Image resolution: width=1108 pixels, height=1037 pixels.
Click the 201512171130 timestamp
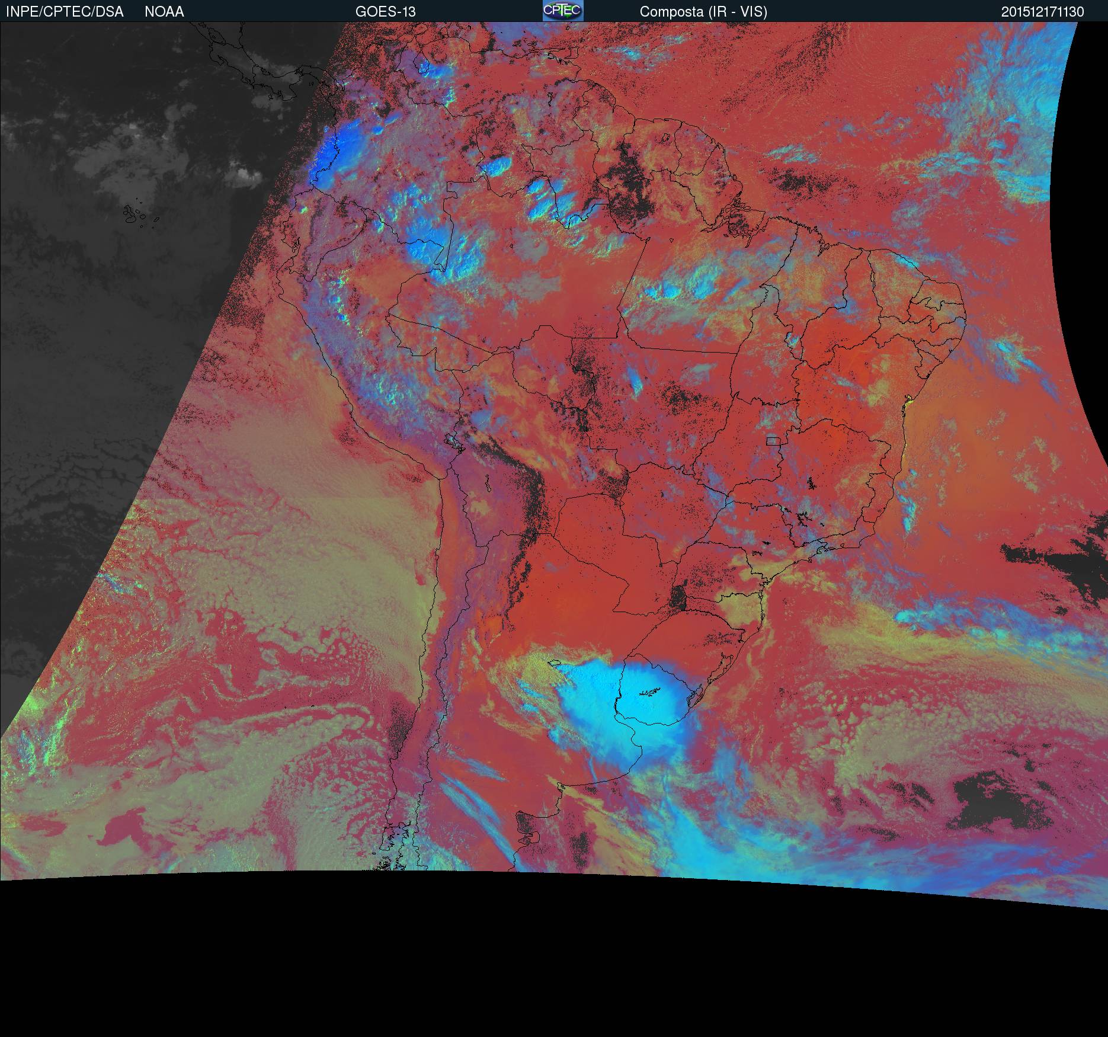pyautogui.click(x=1043, y=12)
